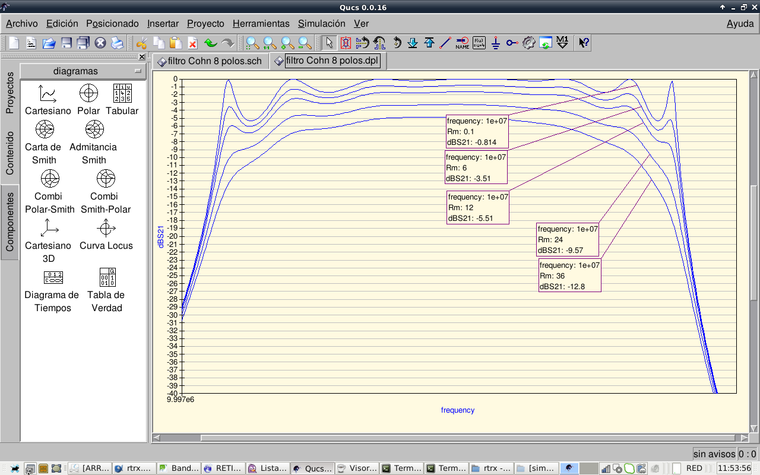Select the Rm: 36 marker box
Viewport: 760px width, 475px height.
(569, 275)
